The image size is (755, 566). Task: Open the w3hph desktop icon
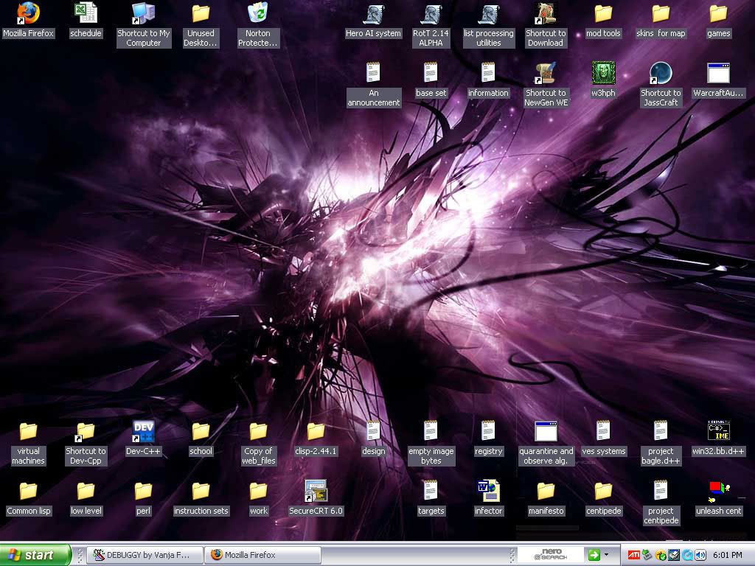603,73
